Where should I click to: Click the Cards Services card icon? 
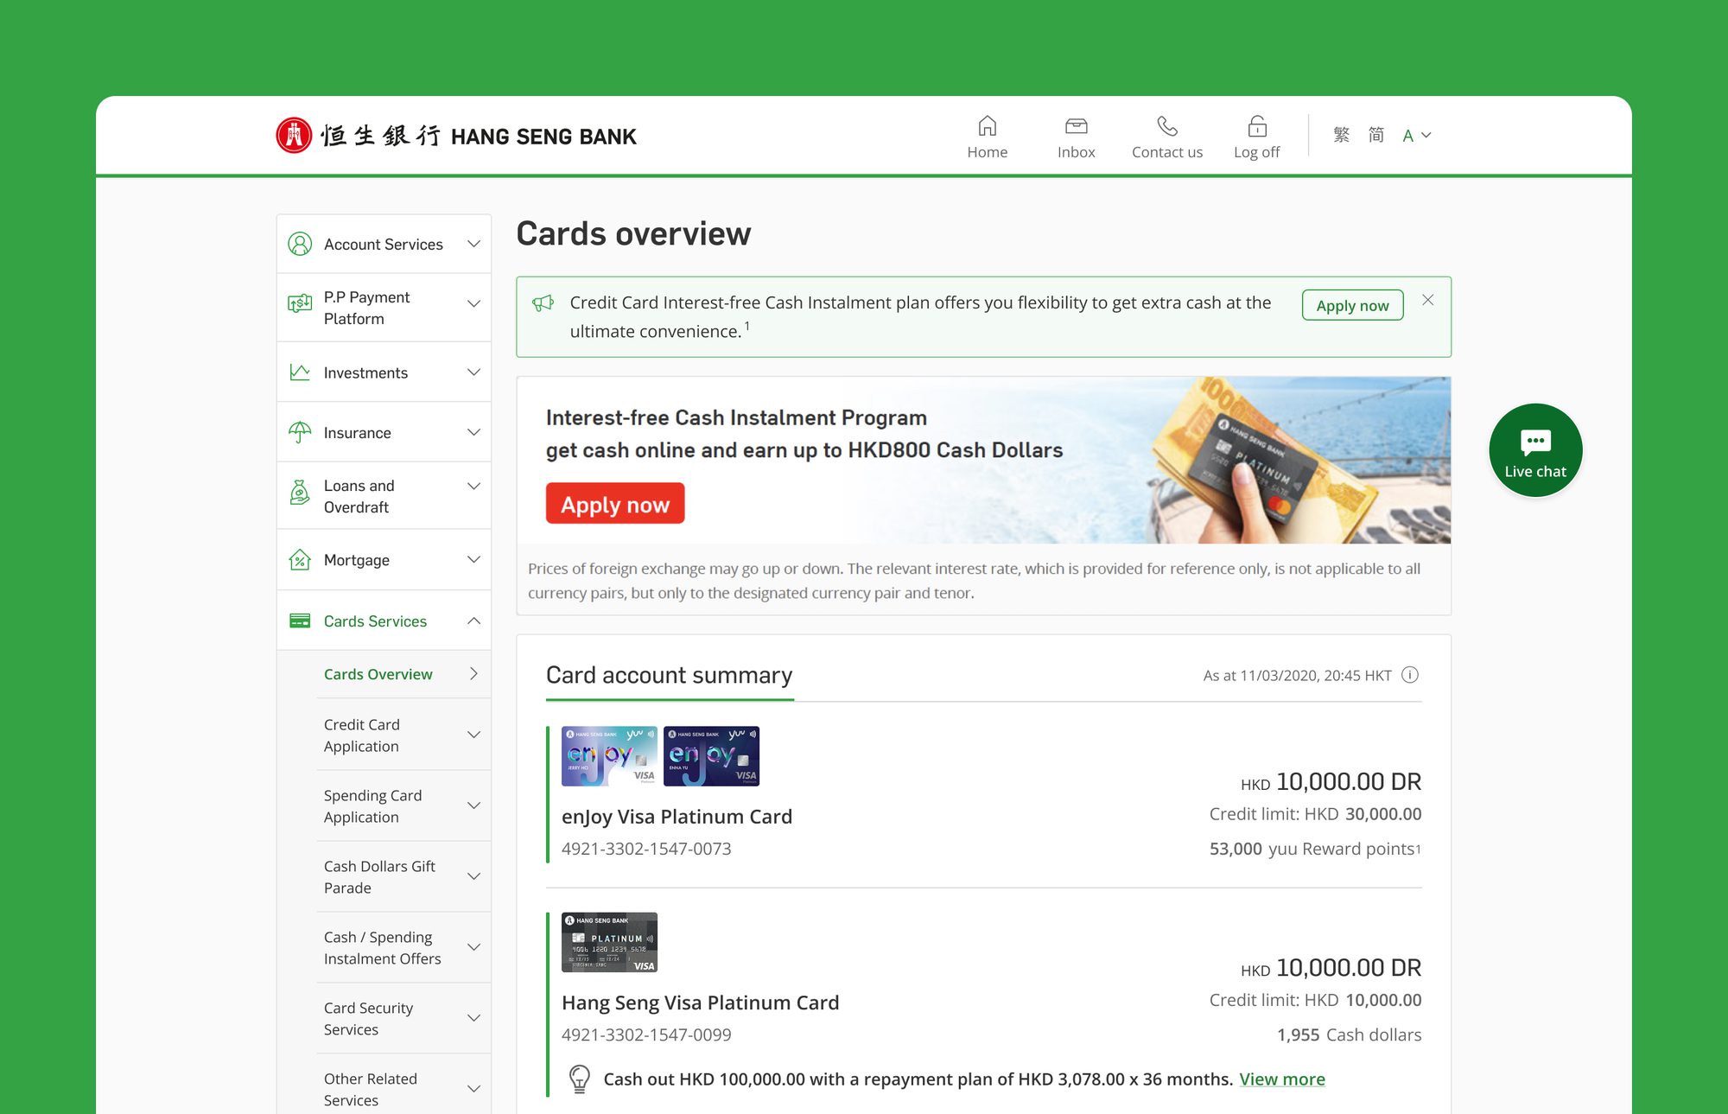300,621
